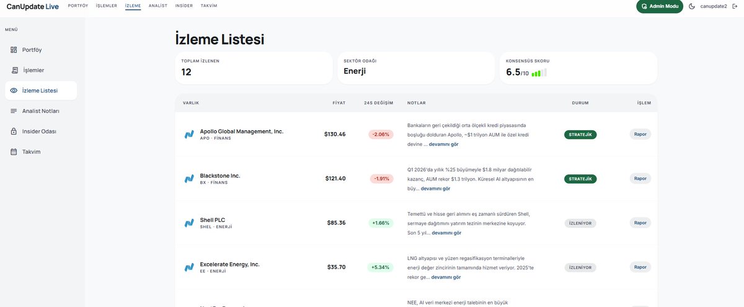744x307 pixels.
Task: Click the Shell PLC logo icon
Action: coord(189,223)
